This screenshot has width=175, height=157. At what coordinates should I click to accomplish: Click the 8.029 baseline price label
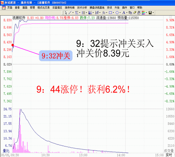click(8, 64)
